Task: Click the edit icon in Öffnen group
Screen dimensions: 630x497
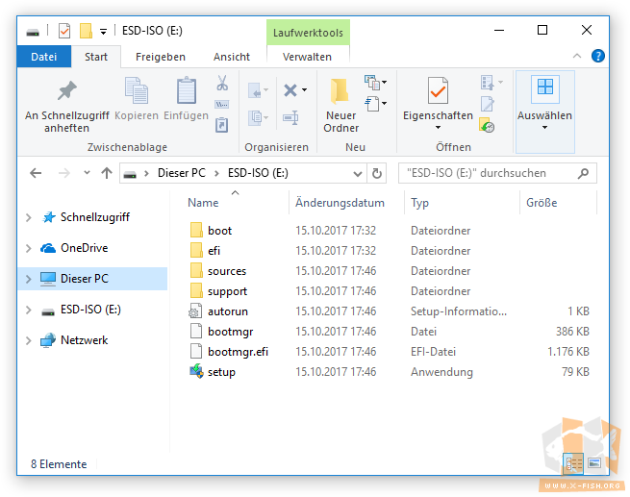Action: click(x=487, y=104)
